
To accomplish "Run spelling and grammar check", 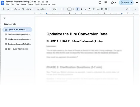I will pyautogui.click(x=19, y=9).
